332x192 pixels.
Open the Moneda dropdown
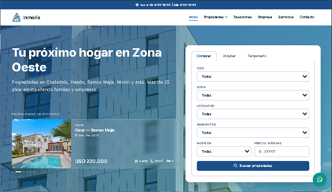click(224, 152)
